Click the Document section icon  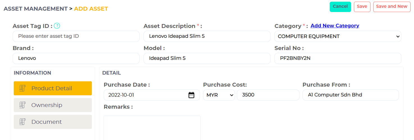coord(22,122)
